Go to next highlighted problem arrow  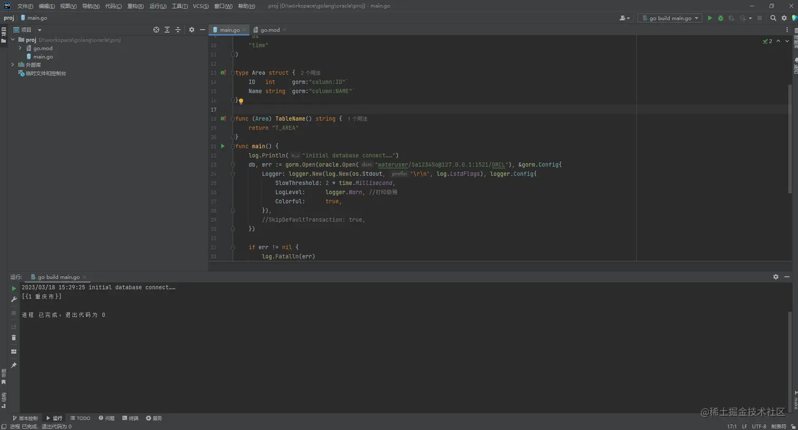pyautogui.click(x=787, y=41)
